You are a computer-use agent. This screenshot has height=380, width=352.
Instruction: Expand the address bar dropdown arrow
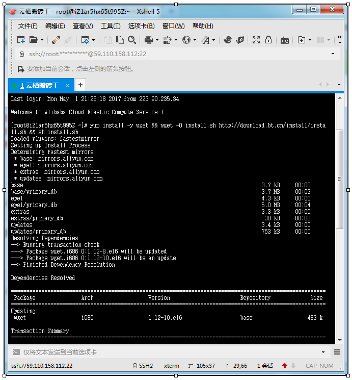(333, 54)
